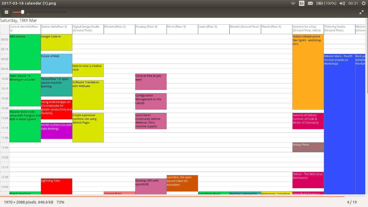Click the Faraday (Floor 3) header
This screenshot has height=207, width=368.
[151, 29]
